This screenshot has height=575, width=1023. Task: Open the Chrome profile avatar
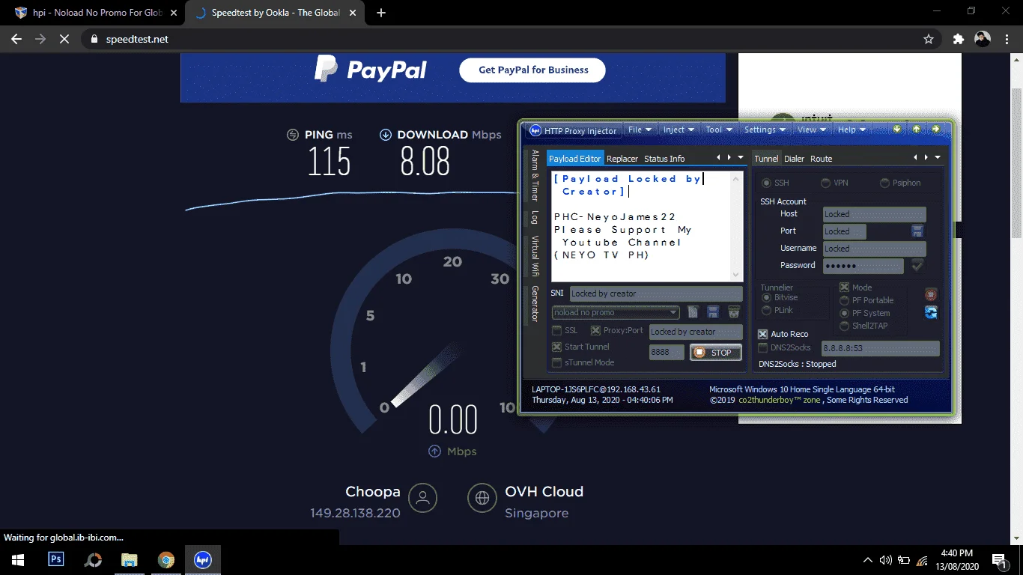click(x=983, y=39)
